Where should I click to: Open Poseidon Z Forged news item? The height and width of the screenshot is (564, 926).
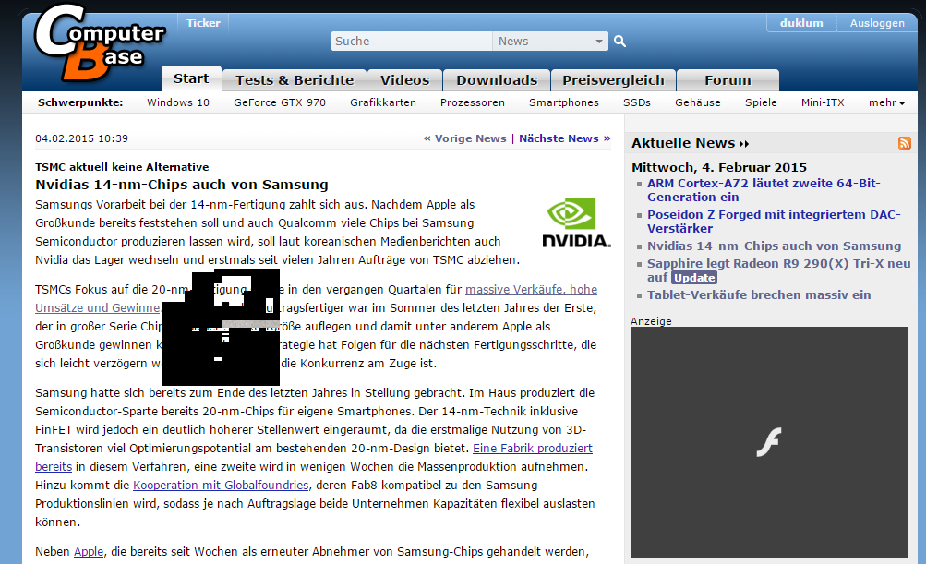tap(774, 222)
